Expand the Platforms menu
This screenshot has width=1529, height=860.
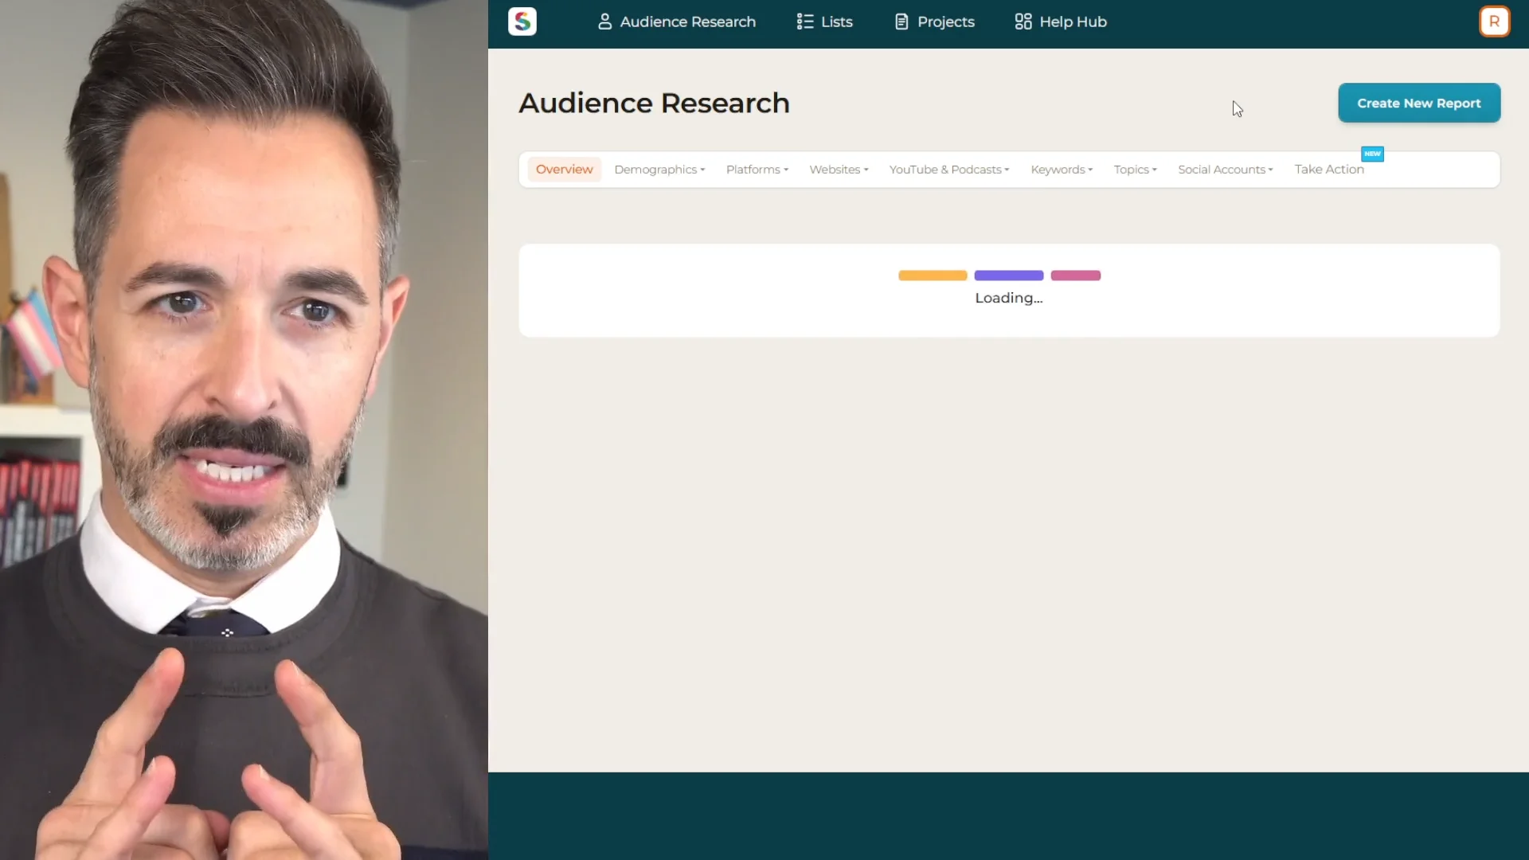(x=757, y=169)
